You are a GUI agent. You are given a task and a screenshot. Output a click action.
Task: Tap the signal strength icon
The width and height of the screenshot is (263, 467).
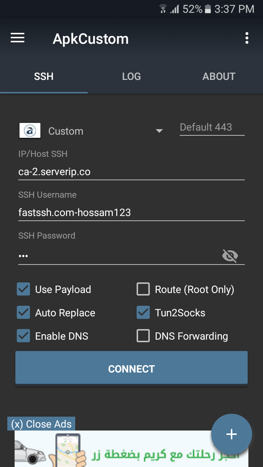175,9
